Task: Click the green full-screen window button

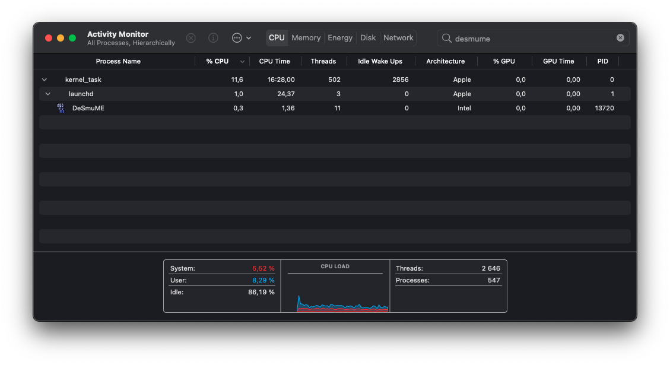Action: point(72,38)
